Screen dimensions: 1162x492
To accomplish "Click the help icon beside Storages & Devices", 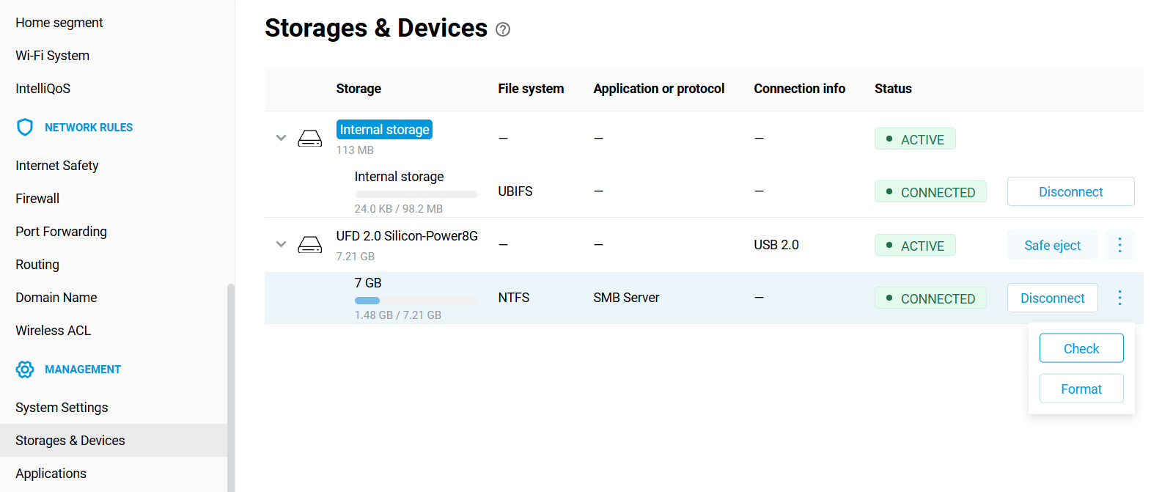I will tap(503, 29).
